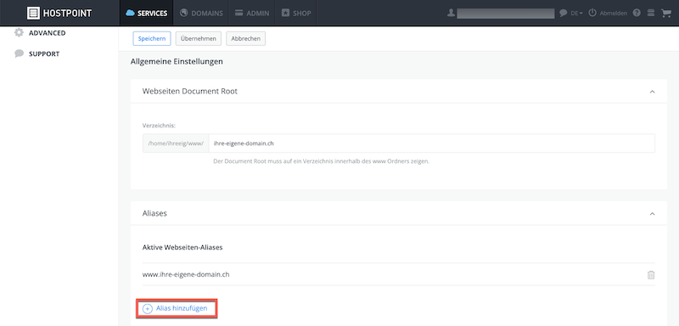The height and width of the screenshot is (326, 679).
Task: Collapse the Aliases section
Action: click(652, 213)
